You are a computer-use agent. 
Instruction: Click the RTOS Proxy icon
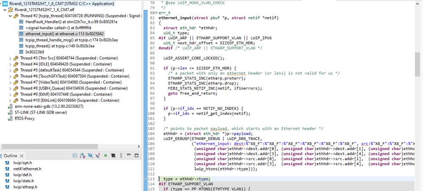click(x=11, y=118)
